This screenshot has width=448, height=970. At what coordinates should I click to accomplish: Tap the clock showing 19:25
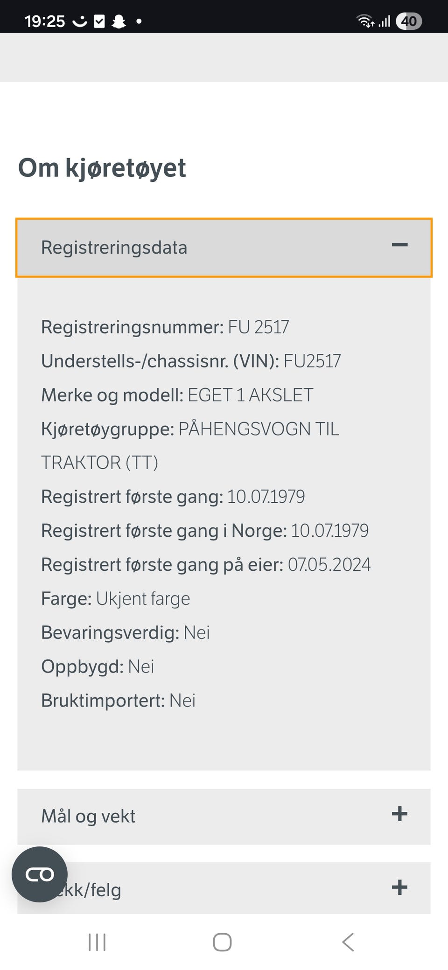click(45, 21)
